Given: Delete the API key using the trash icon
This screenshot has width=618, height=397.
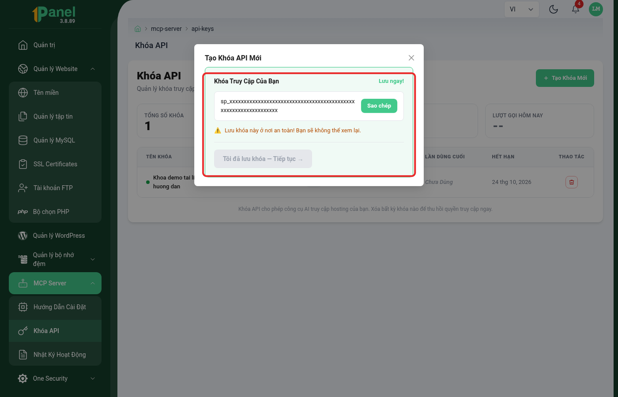Looking at the screenshot, I should (x=572, y=182).
